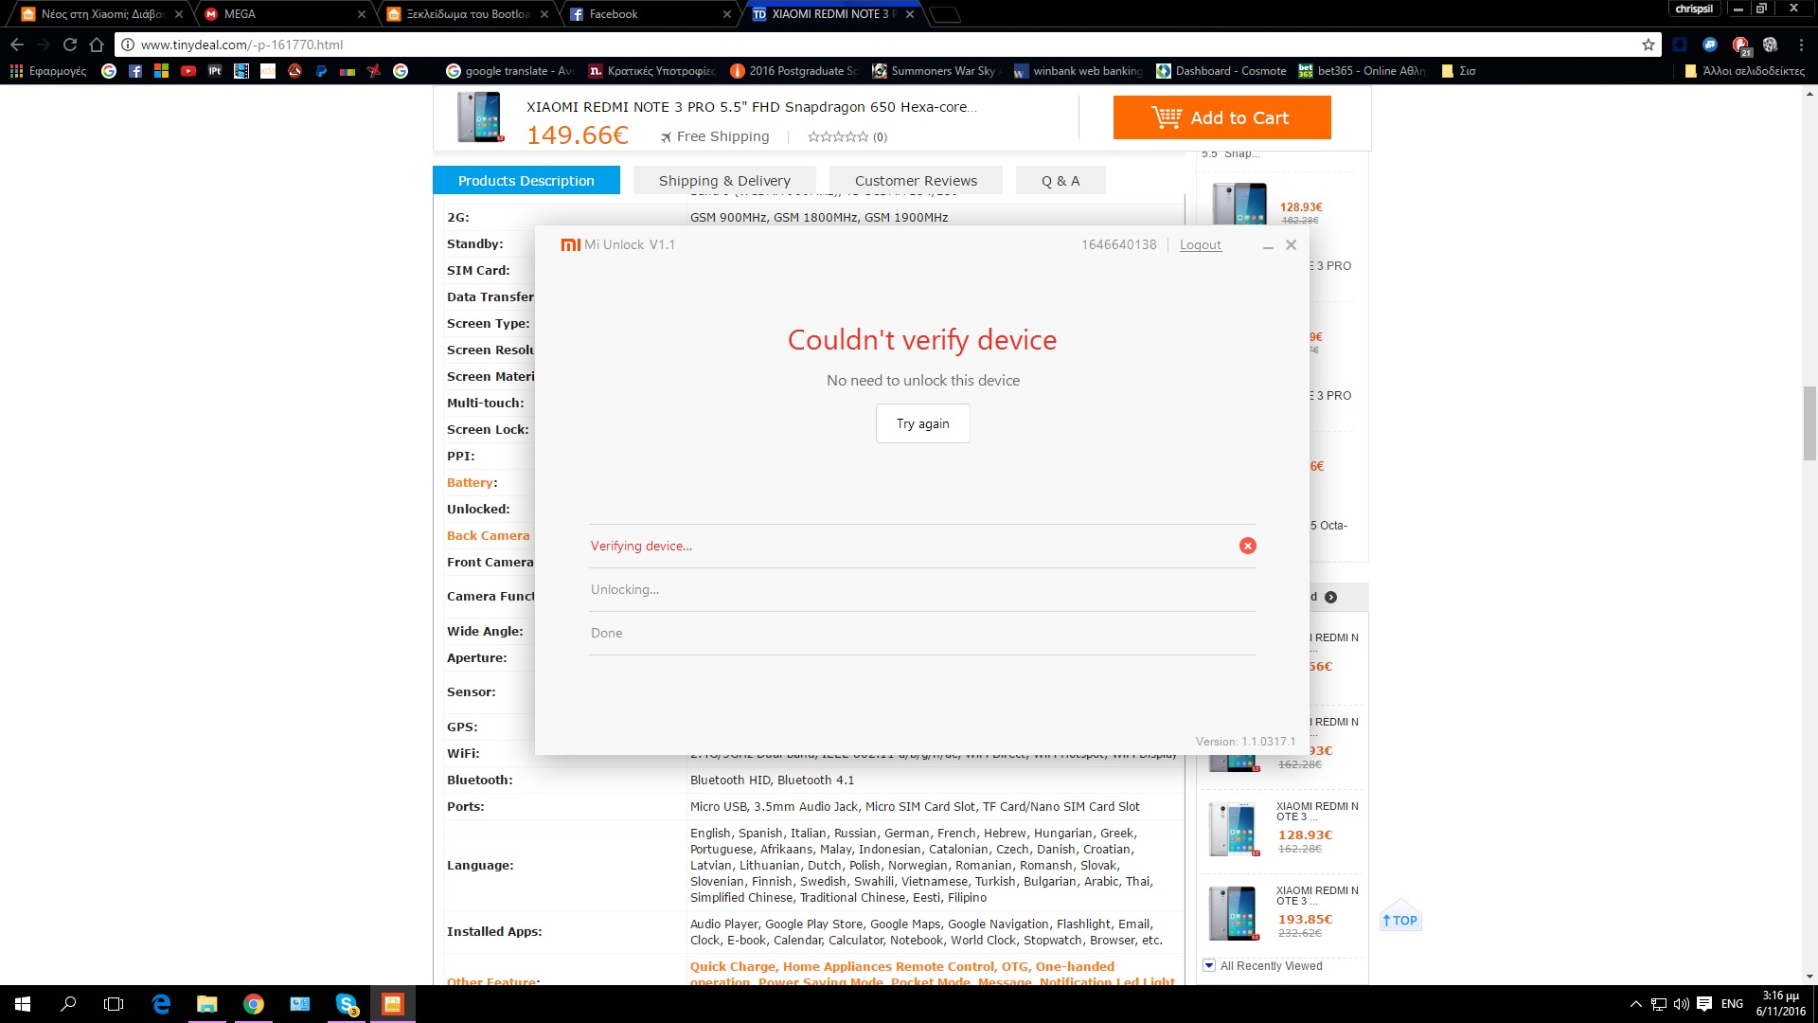Click the red error icon beside Verifying device
The height and width of the screenshot is (1023, 1818).
click(1247, 546)
